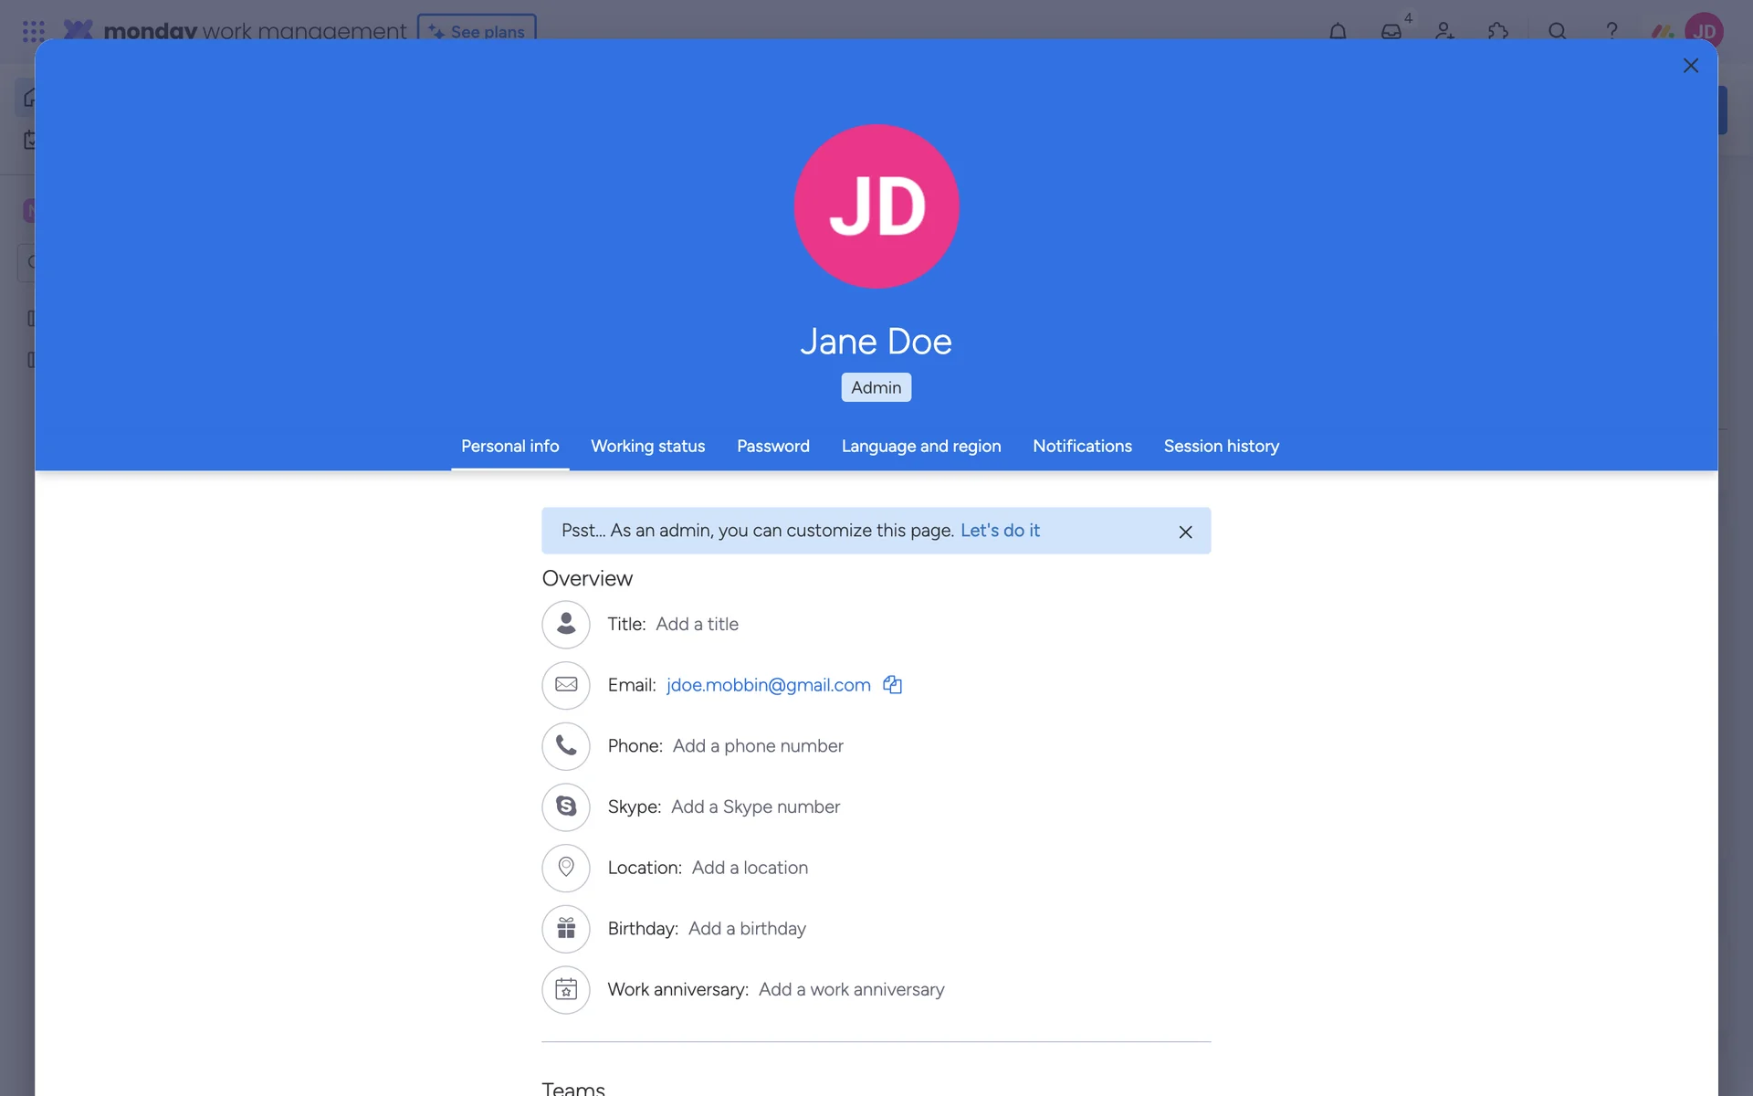Click the location pin icon
This screenshot has height=1096, width=1753.
point(566,868)
